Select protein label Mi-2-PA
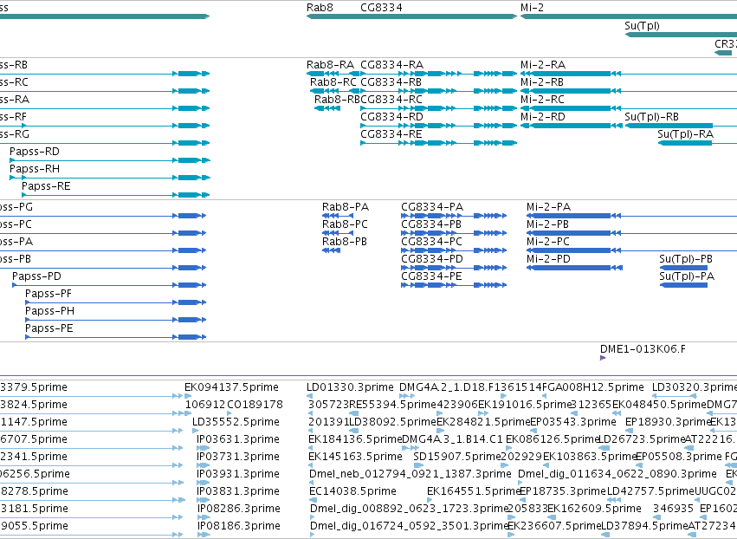This screenshot has width=737, height=539. 548,207
